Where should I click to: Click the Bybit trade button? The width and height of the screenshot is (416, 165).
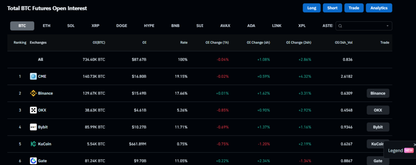click(x=378, y=127)
